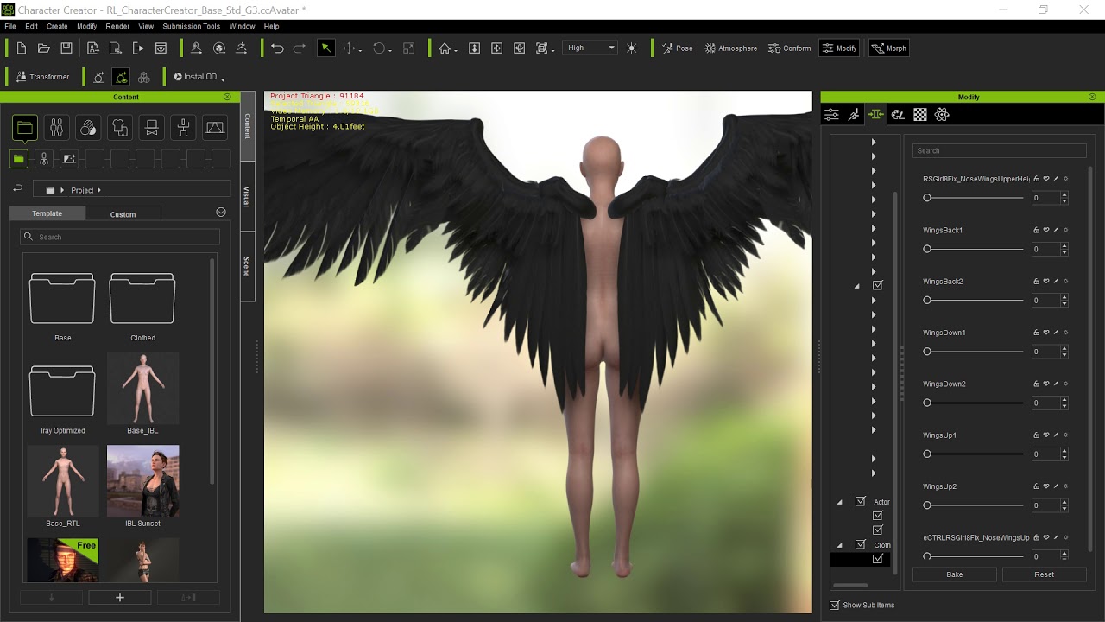Click the Conform button
The height and width of the screenshot is (622, 1105).
pyautogui.click(x=789, y=48)
